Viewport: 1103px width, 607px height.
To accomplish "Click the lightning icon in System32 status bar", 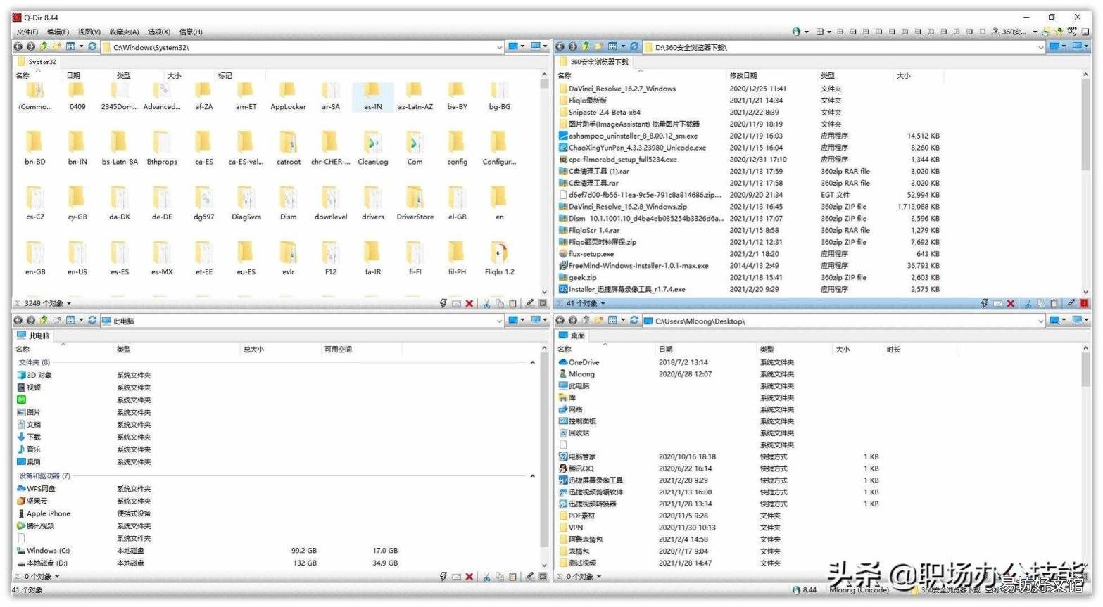I will click(443, 304).
